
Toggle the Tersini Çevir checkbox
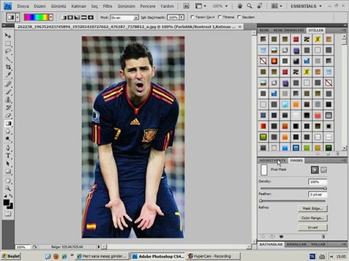click(x=193, y=17)
